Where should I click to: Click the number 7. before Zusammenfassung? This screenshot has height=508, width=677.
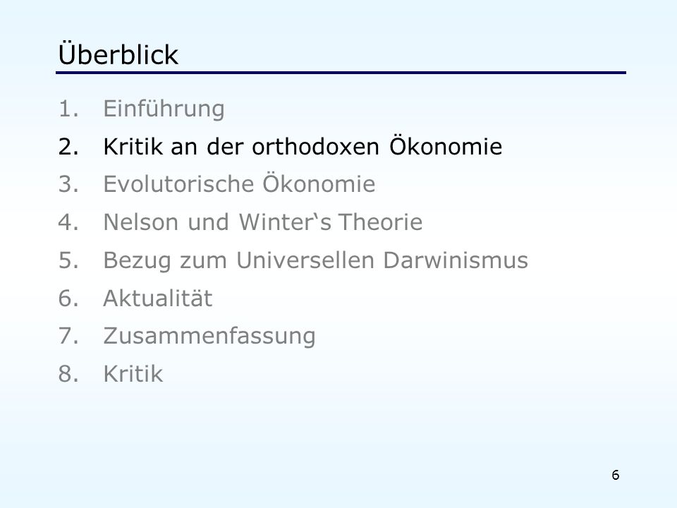pyautogui.click(x=68, y=336)
